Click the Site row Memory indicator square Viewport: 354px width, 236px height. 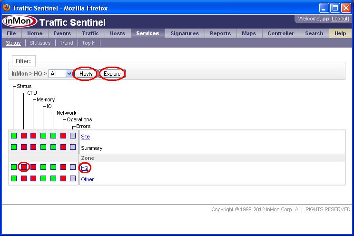point(33,136)
